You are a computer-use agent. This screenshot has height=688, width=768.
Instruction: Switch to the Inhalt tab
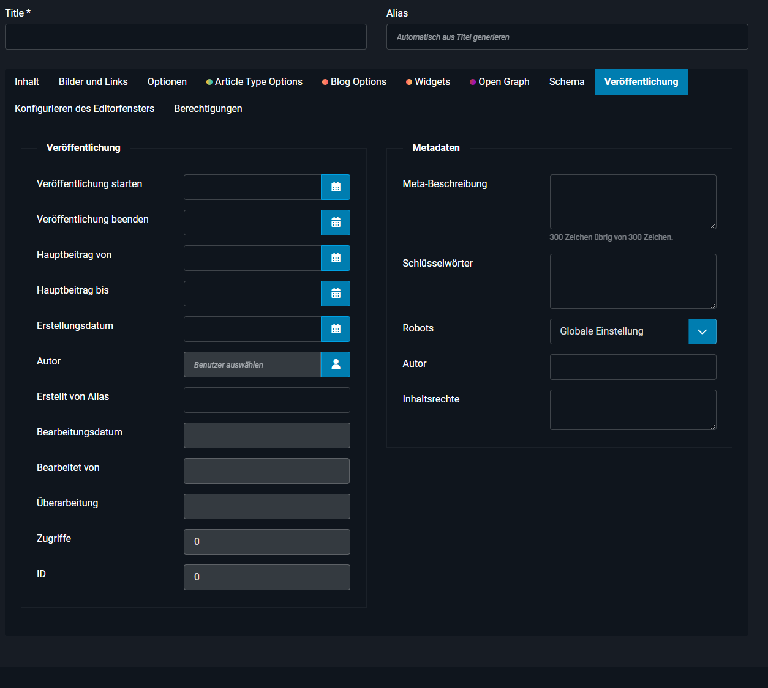coord(27,82)
